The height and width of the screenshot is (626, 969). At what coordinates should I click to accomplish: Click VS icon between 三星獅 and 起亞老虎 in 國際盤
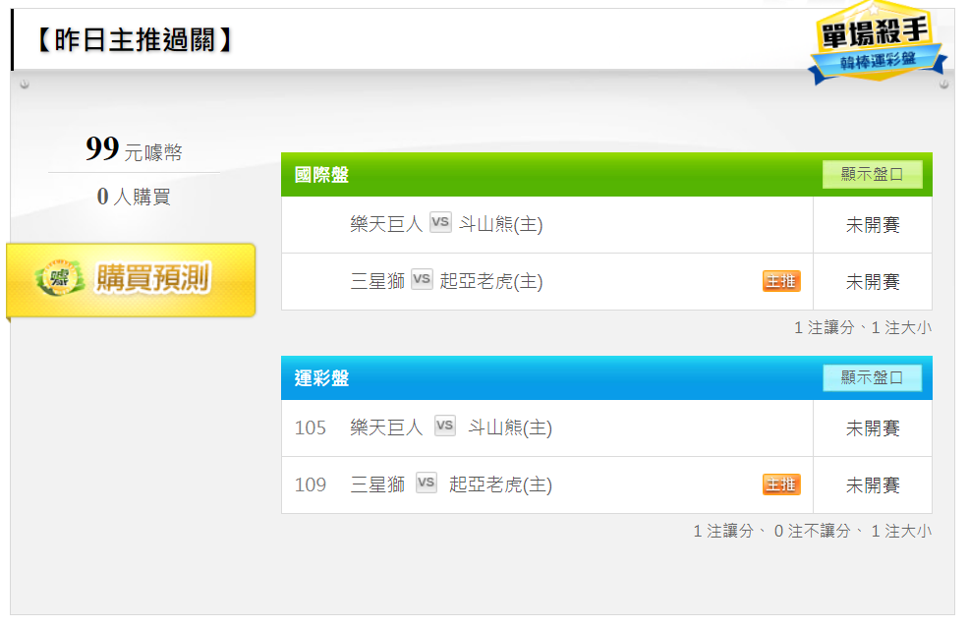click(422, 279)
